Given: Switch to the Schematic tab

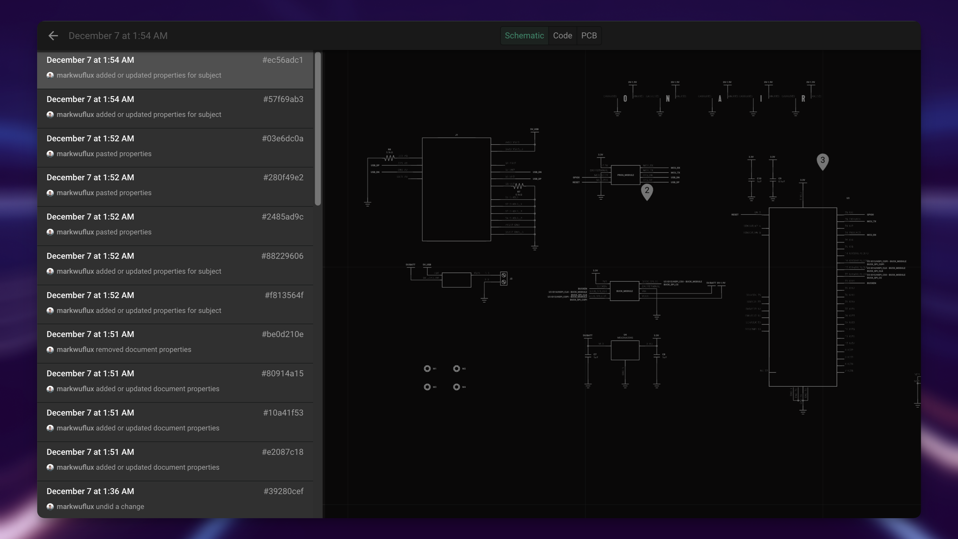Looking at the screenshot, I should pos(524,36).
